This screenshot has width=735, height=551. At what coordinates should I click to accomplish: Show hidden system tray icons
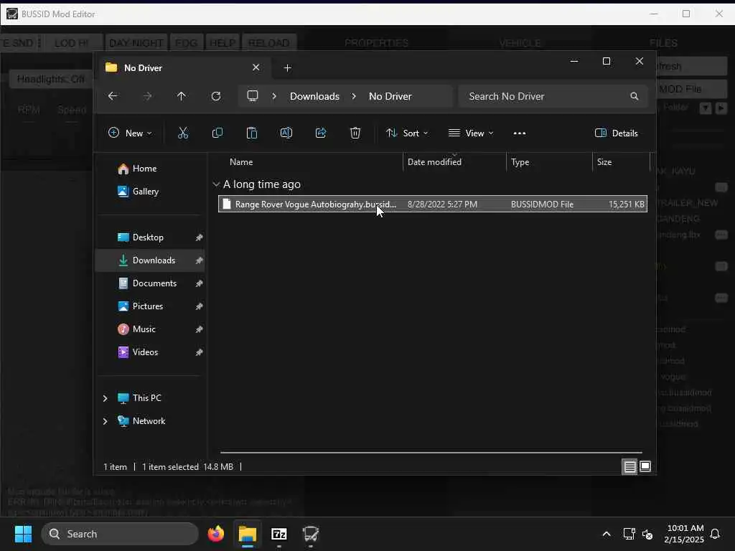click(x=606, y=534)
